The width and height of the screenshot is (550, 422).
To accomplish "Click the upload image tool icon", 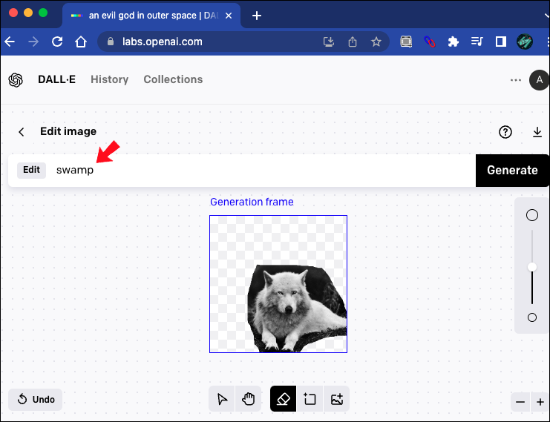I will (336, 399).
